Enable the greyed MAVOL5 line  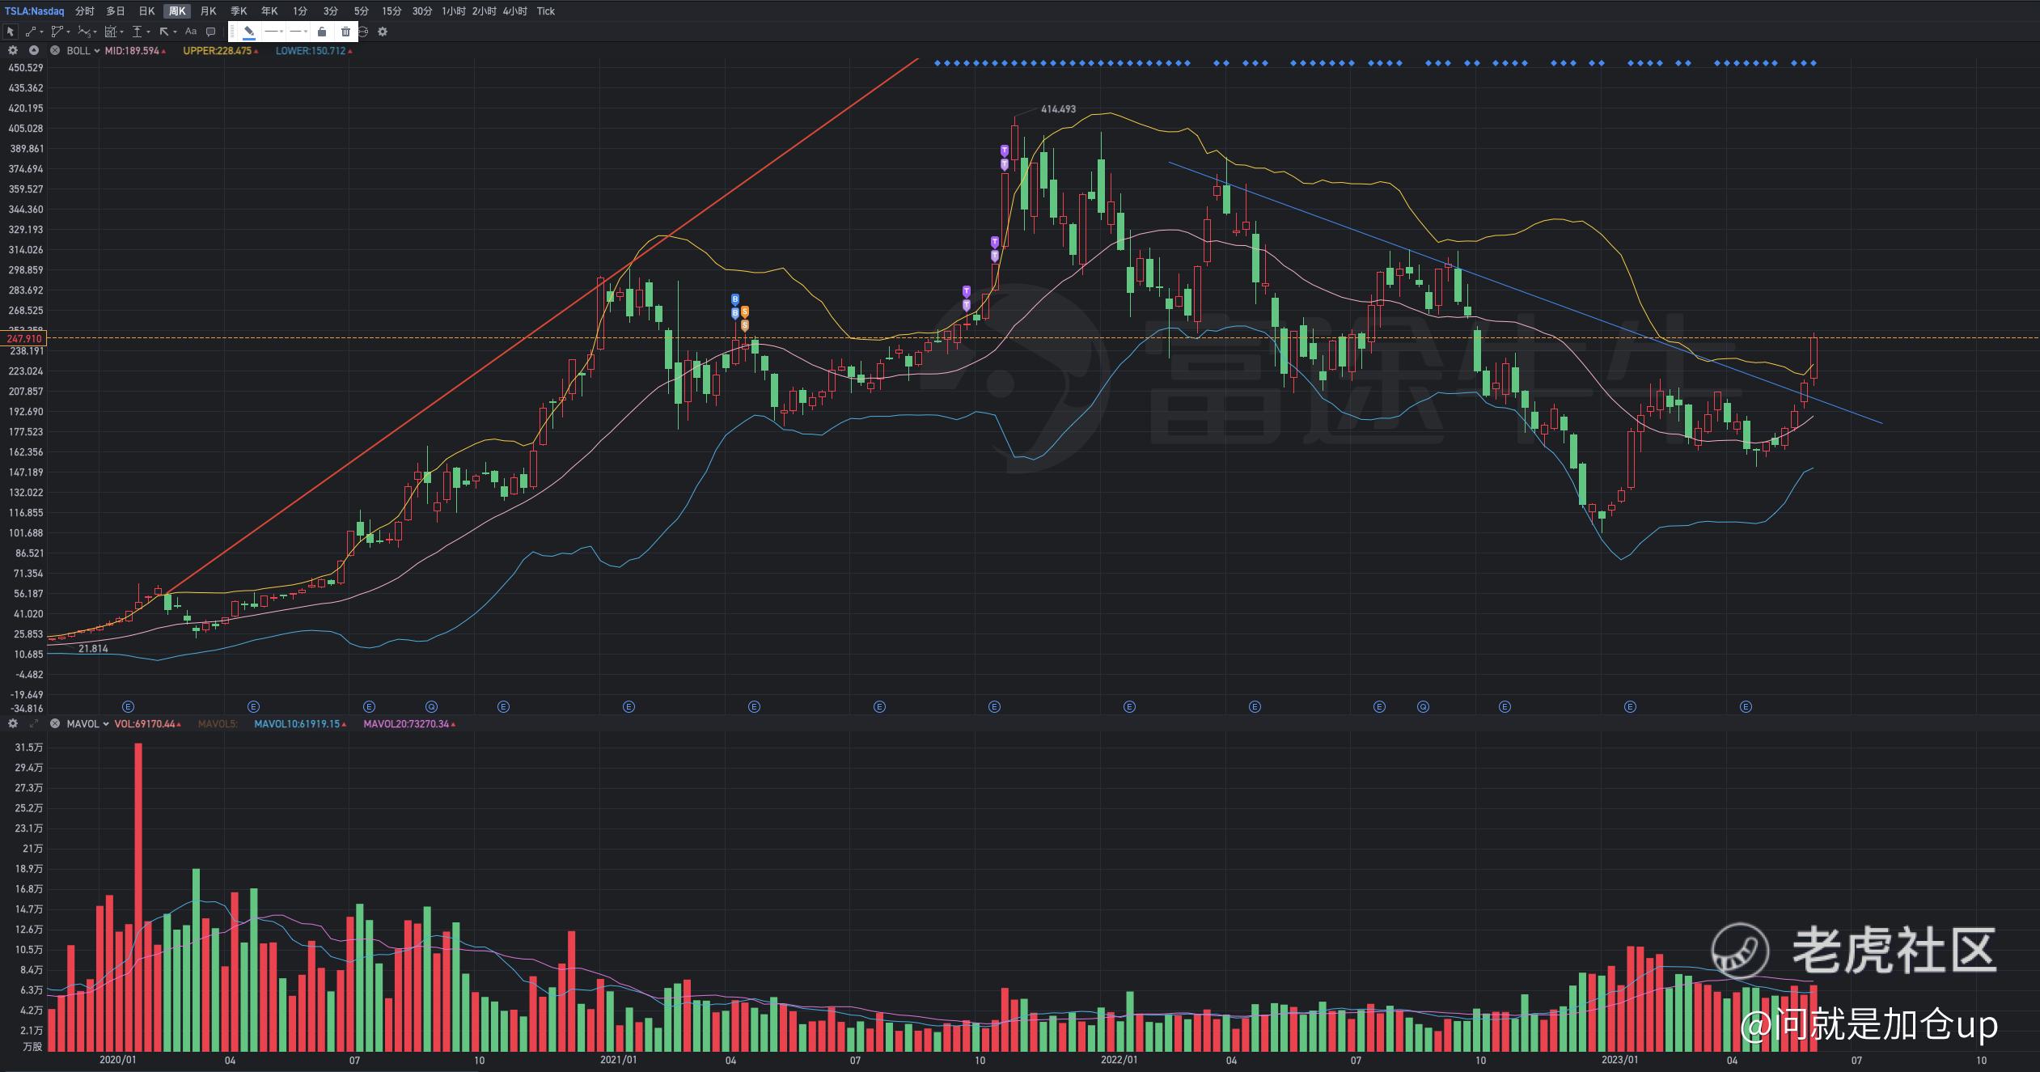pyautogui.click(x=218, y=723)
